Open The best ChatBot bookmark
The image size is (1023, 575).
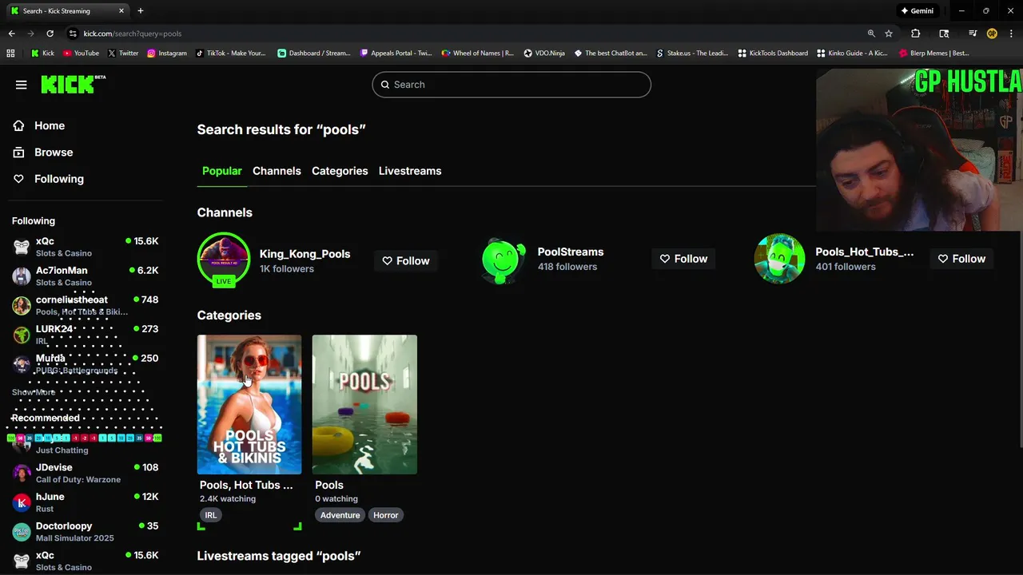(611, 54)
